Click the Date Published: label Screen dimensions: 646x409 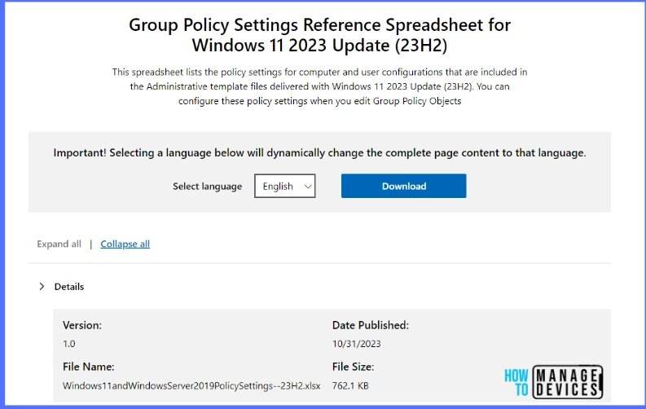[371, 325]
